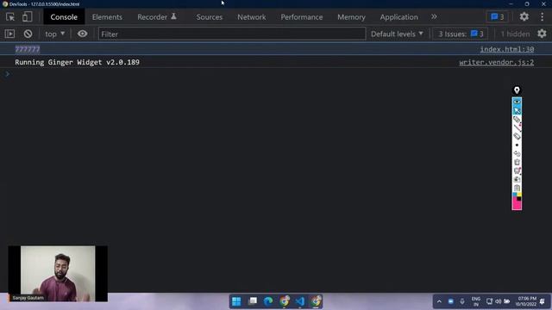Open the Recorder tab
552x310 pixels.
click(157, 17)
